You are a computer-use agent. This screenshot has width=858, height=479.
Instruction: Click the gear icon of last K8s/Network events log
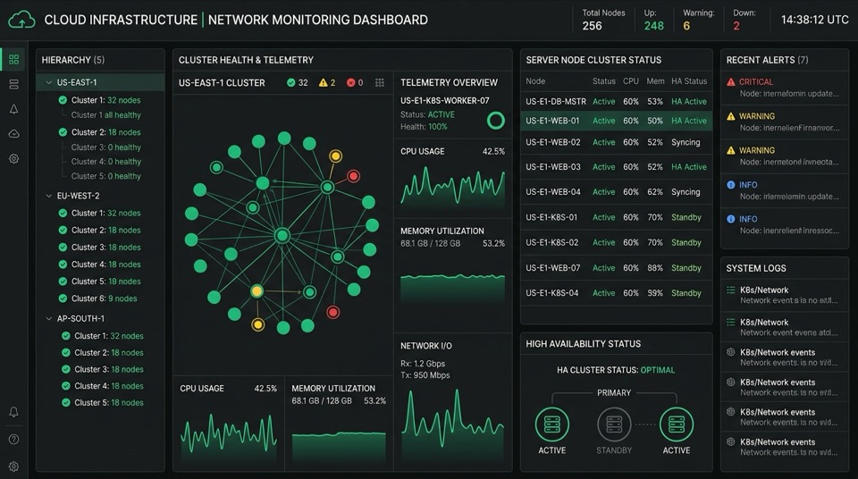(x=730, y=441)
